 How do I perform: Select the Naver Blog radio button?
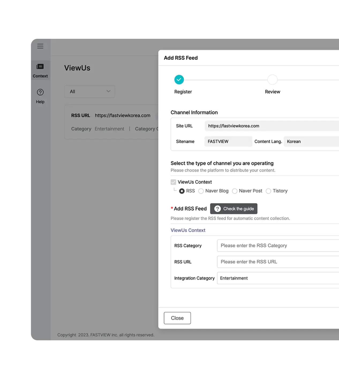coord(201,191)
